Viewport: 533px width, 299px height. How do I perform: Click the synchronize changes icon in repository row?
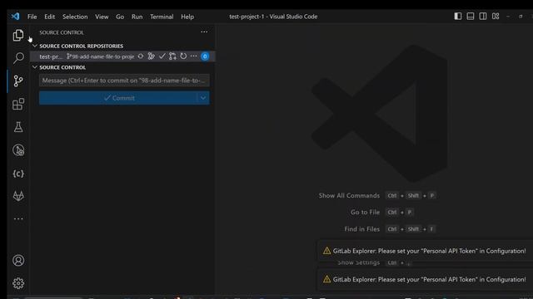pos(141,56)
